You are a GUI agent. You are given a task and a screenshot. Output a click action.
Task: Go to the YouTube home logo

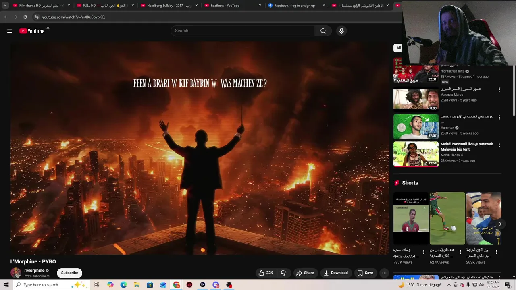click(x=32, y=31)
